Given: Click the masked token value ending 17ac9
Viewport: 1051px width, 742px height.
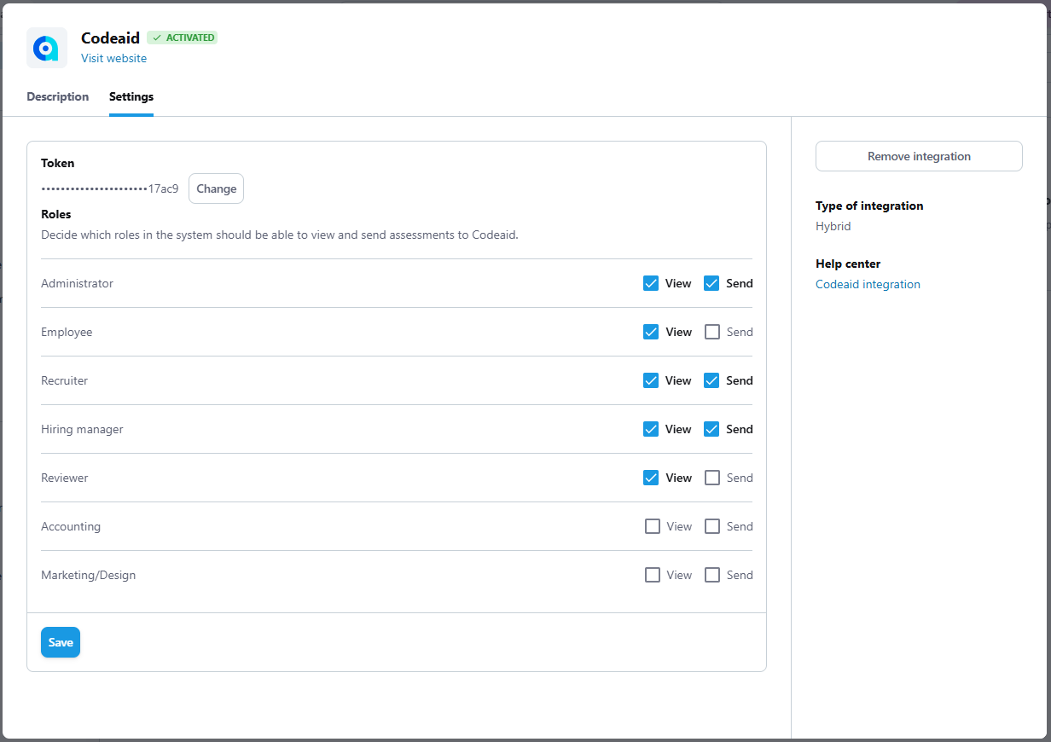Looking at the screenshot, I should coord(110,188).
